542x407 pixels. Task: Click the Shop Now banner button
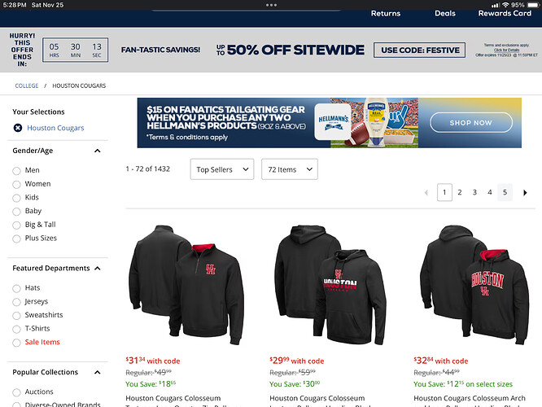471,122
